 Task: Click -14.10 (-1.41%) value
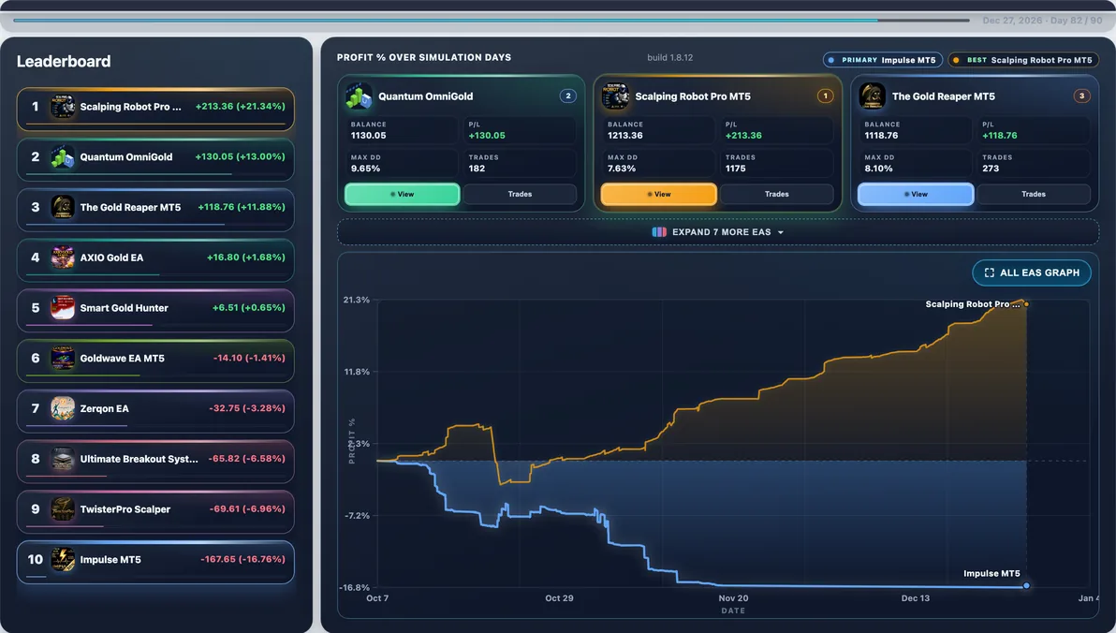(x=249, y=358)
